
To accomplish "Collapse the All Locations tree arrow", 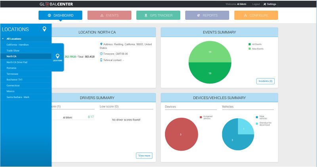I will (x=3, y=39).
